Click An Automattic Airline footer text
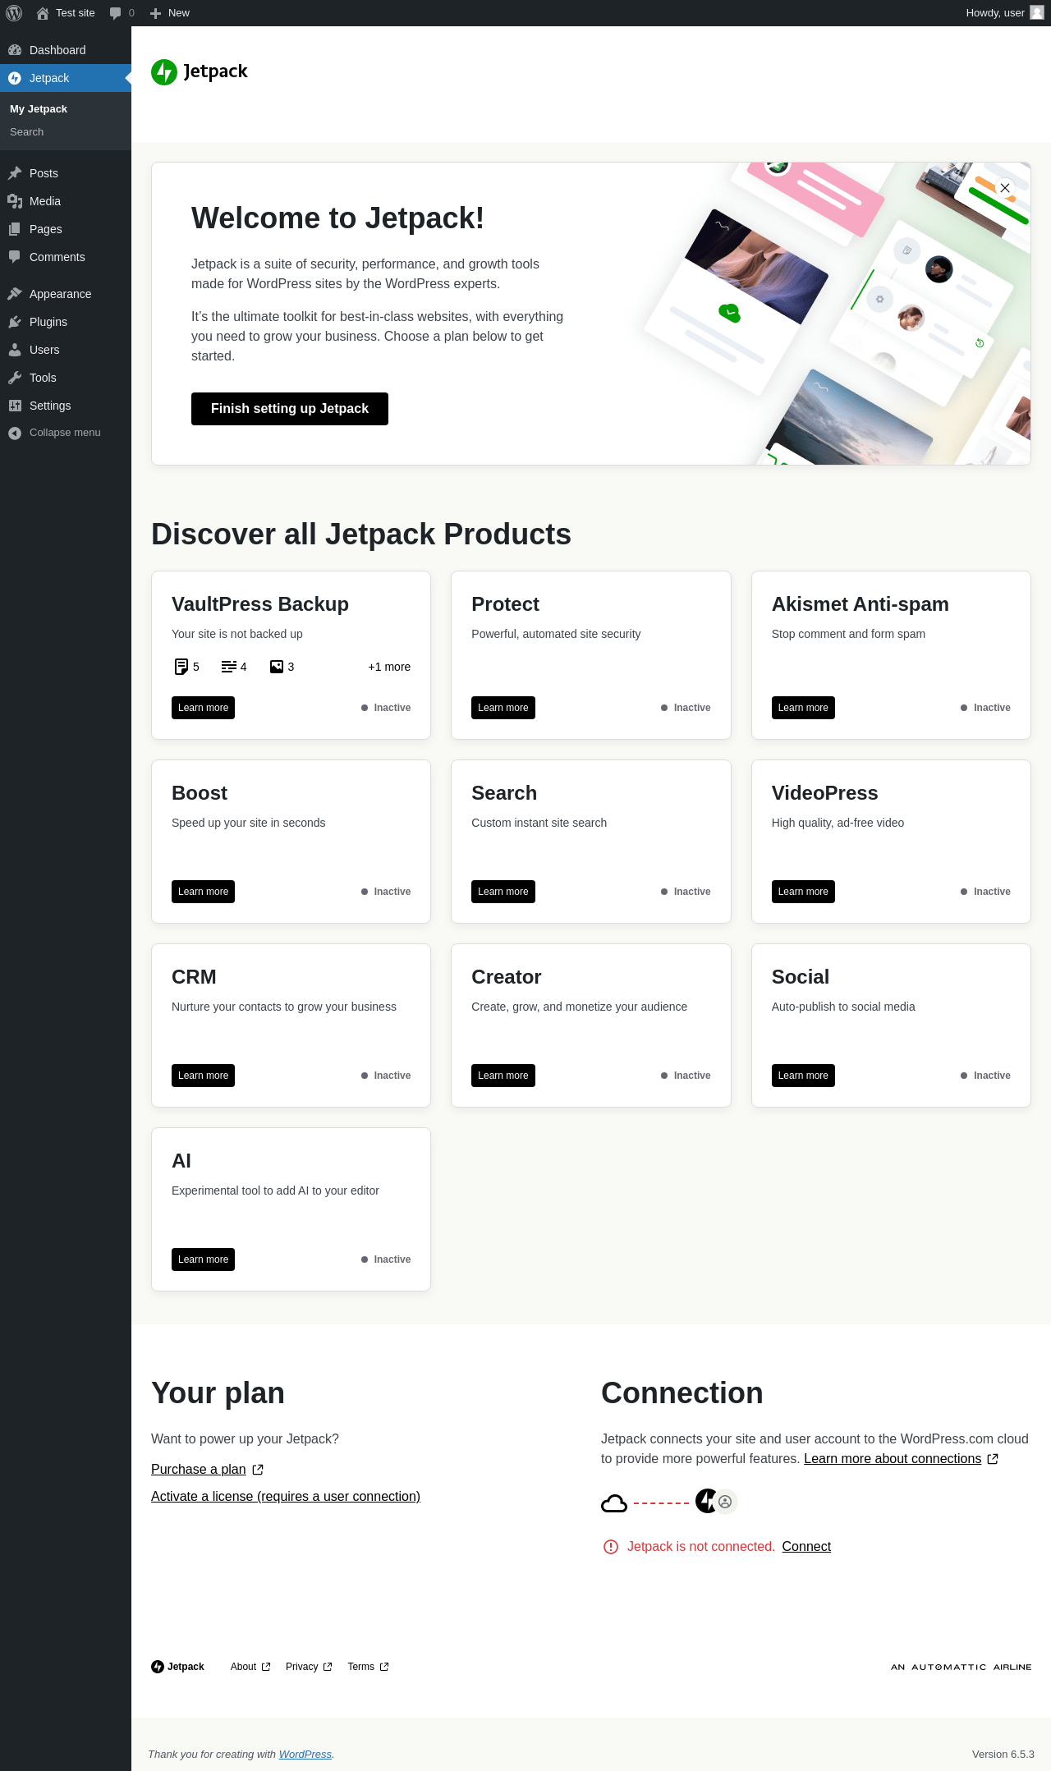The image size is (1051, 1771). [961, 1668]
